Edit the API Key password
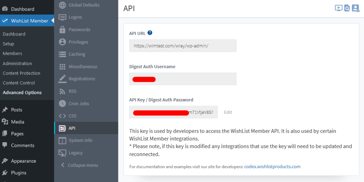 pos(228,112)
